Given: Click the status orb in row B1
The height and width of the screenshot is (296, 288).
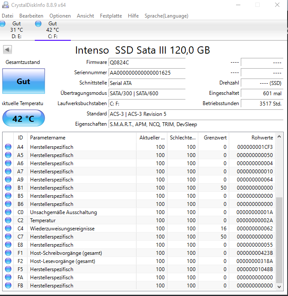Looking at the screenshot, I should click(8, 187).
